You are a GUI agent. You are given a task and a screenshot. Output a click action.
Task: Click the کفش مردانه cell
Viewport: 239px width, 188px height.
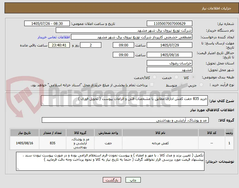(160, 143)
